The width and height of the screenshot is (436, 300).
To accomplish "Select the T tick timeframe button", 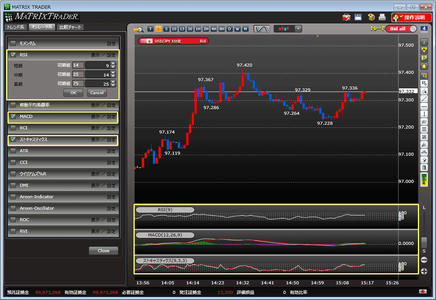I will [150, 29].
